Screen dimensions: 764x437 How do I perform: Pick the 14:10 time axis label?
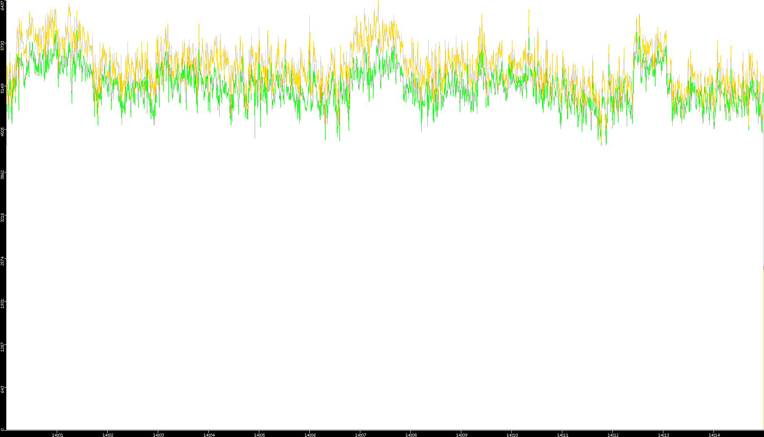coord(512,434)
